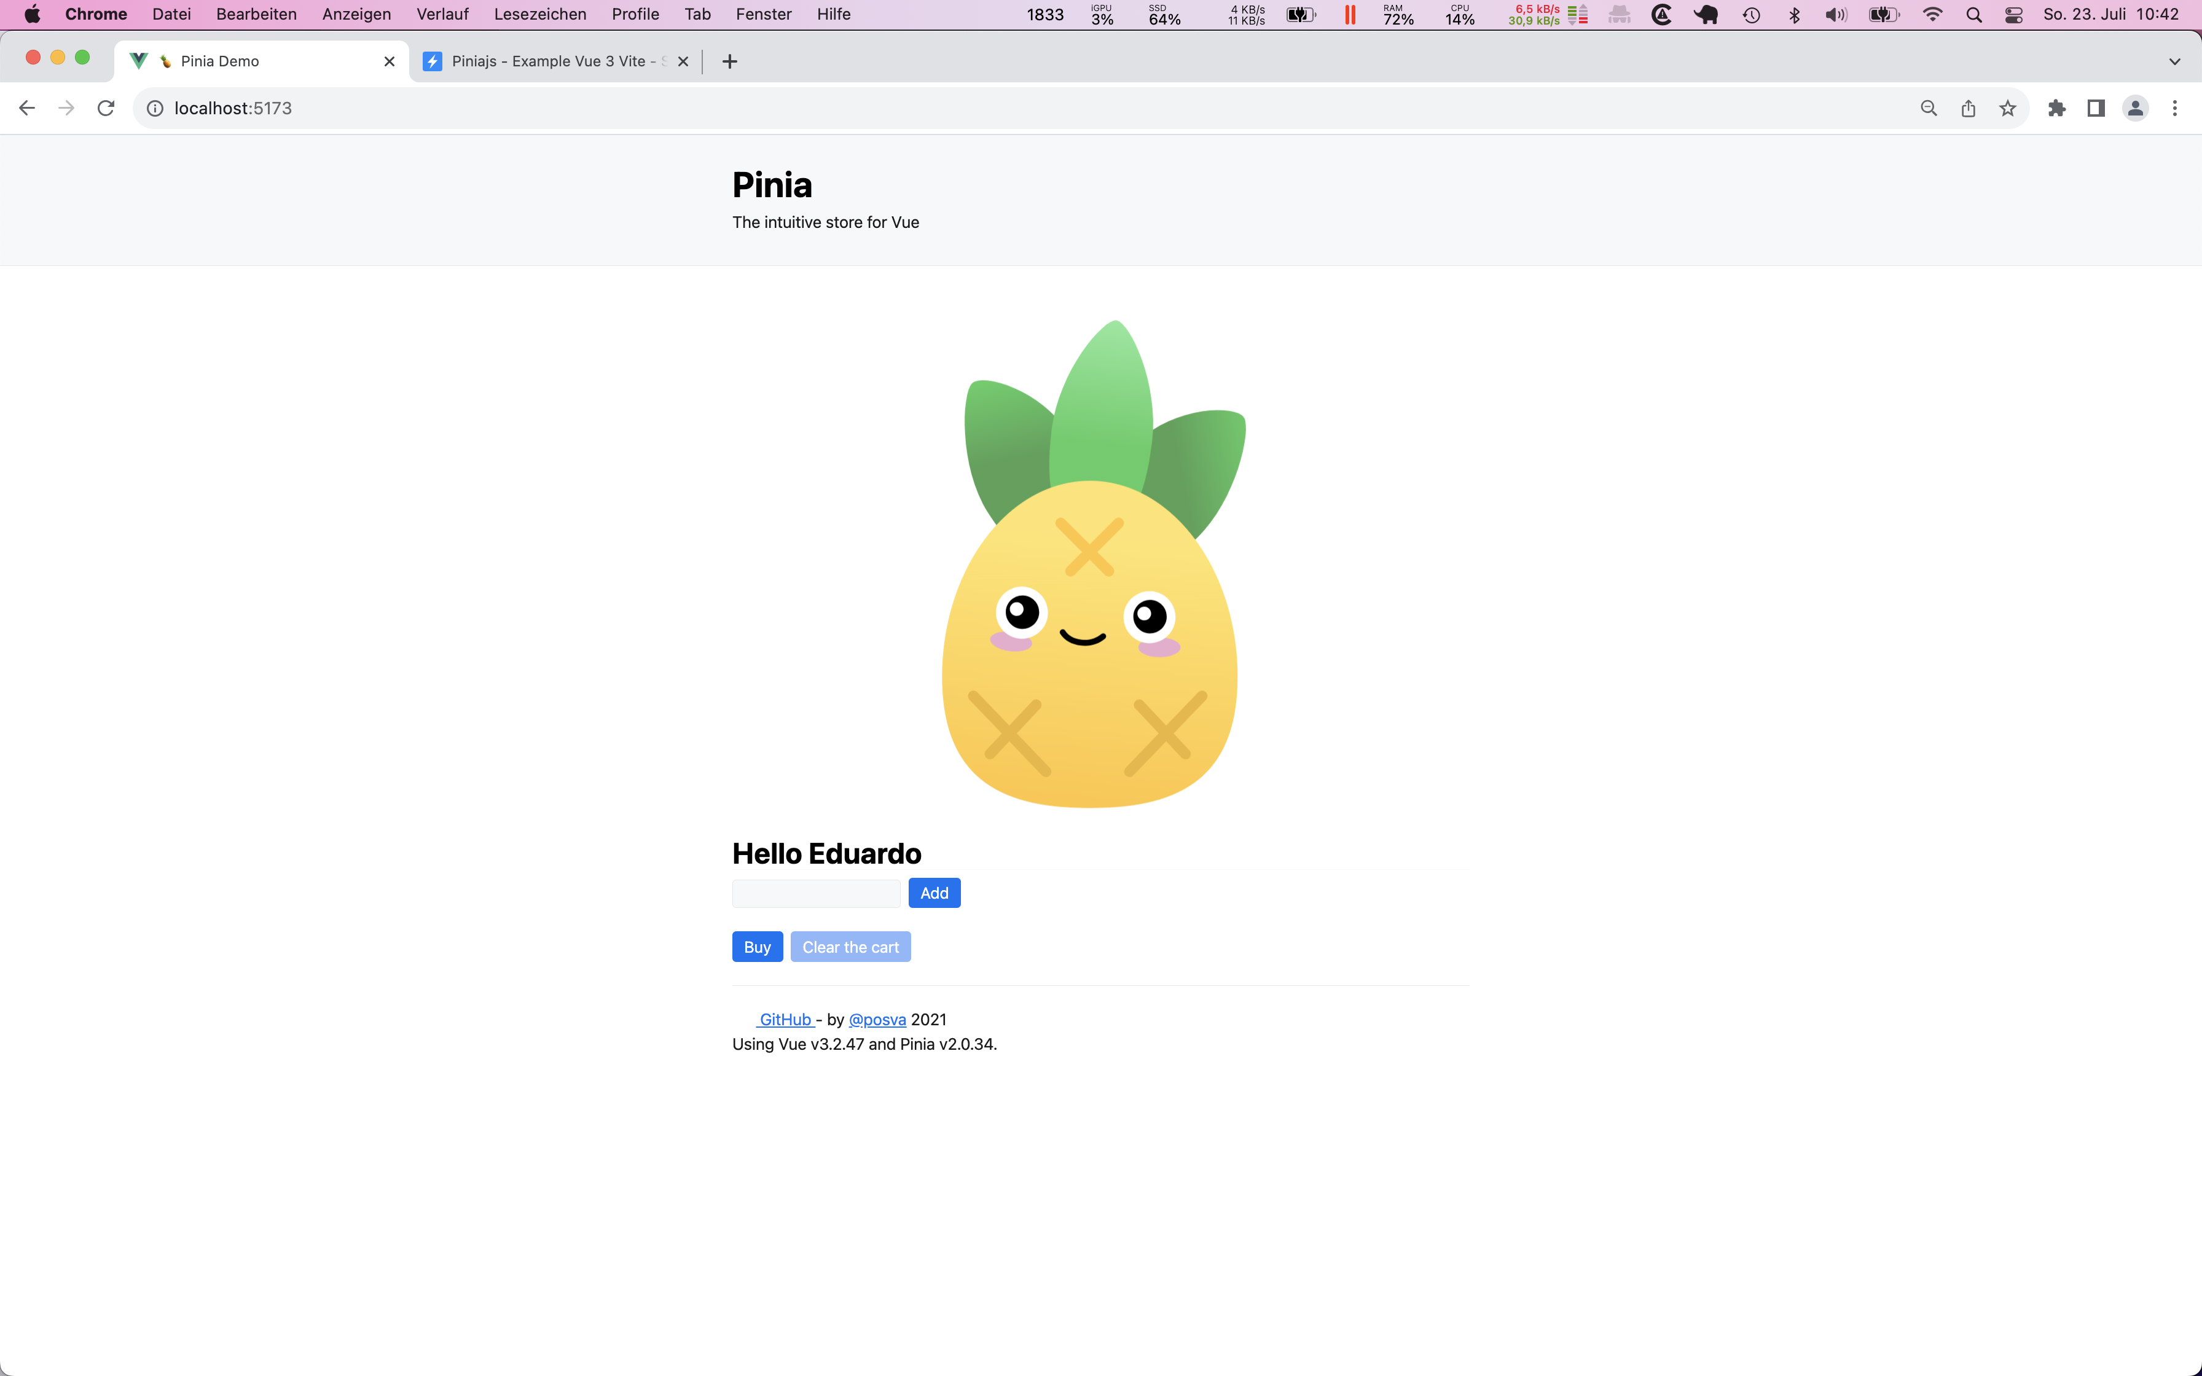View site information via the address bar icon
The width and height of the screenshot is (2202, 1376).
click(x=154, y=107)
